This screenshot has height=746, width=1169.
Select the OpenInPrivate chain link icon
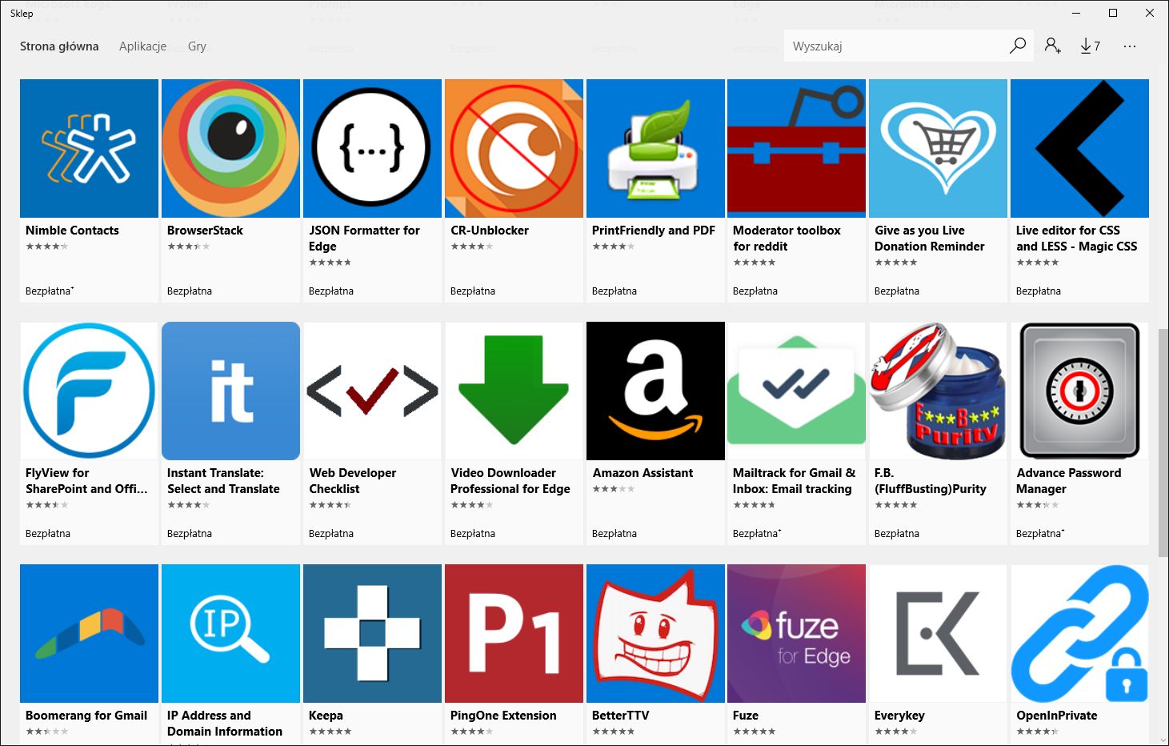(x=1079, y=633)
